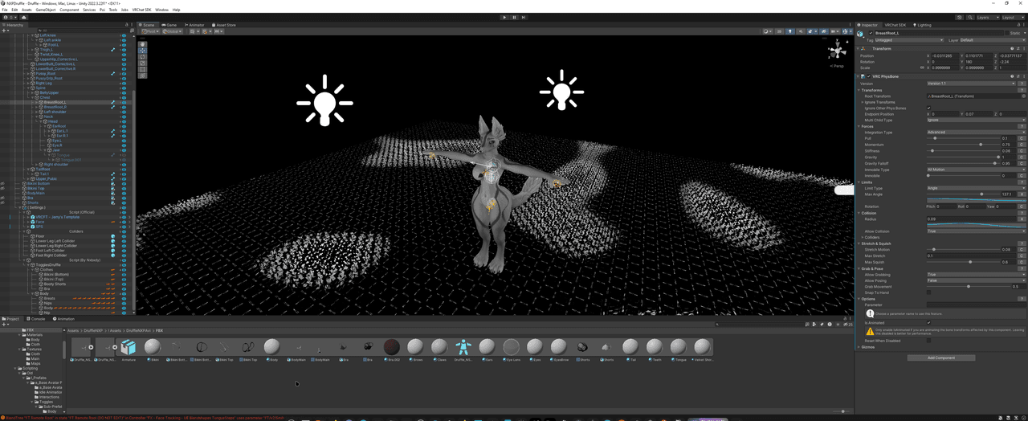Image resolution: width=1028 pixels, height=421 pixels.
Task: Click the object picker for Root Transform
Action: point(1023,96)
